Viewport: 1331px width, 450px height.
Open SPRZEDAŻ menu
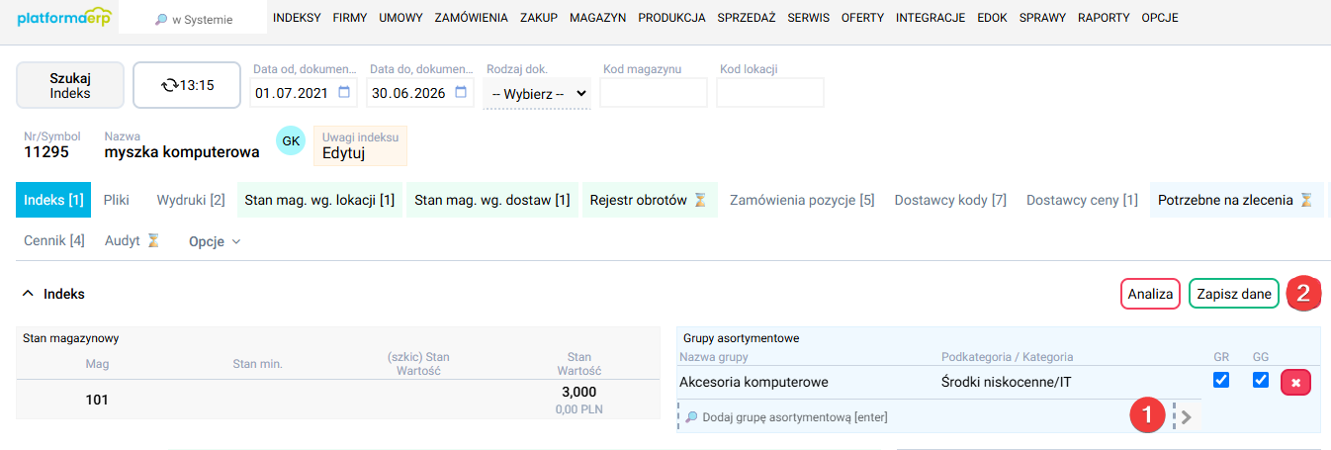(747, 18)
